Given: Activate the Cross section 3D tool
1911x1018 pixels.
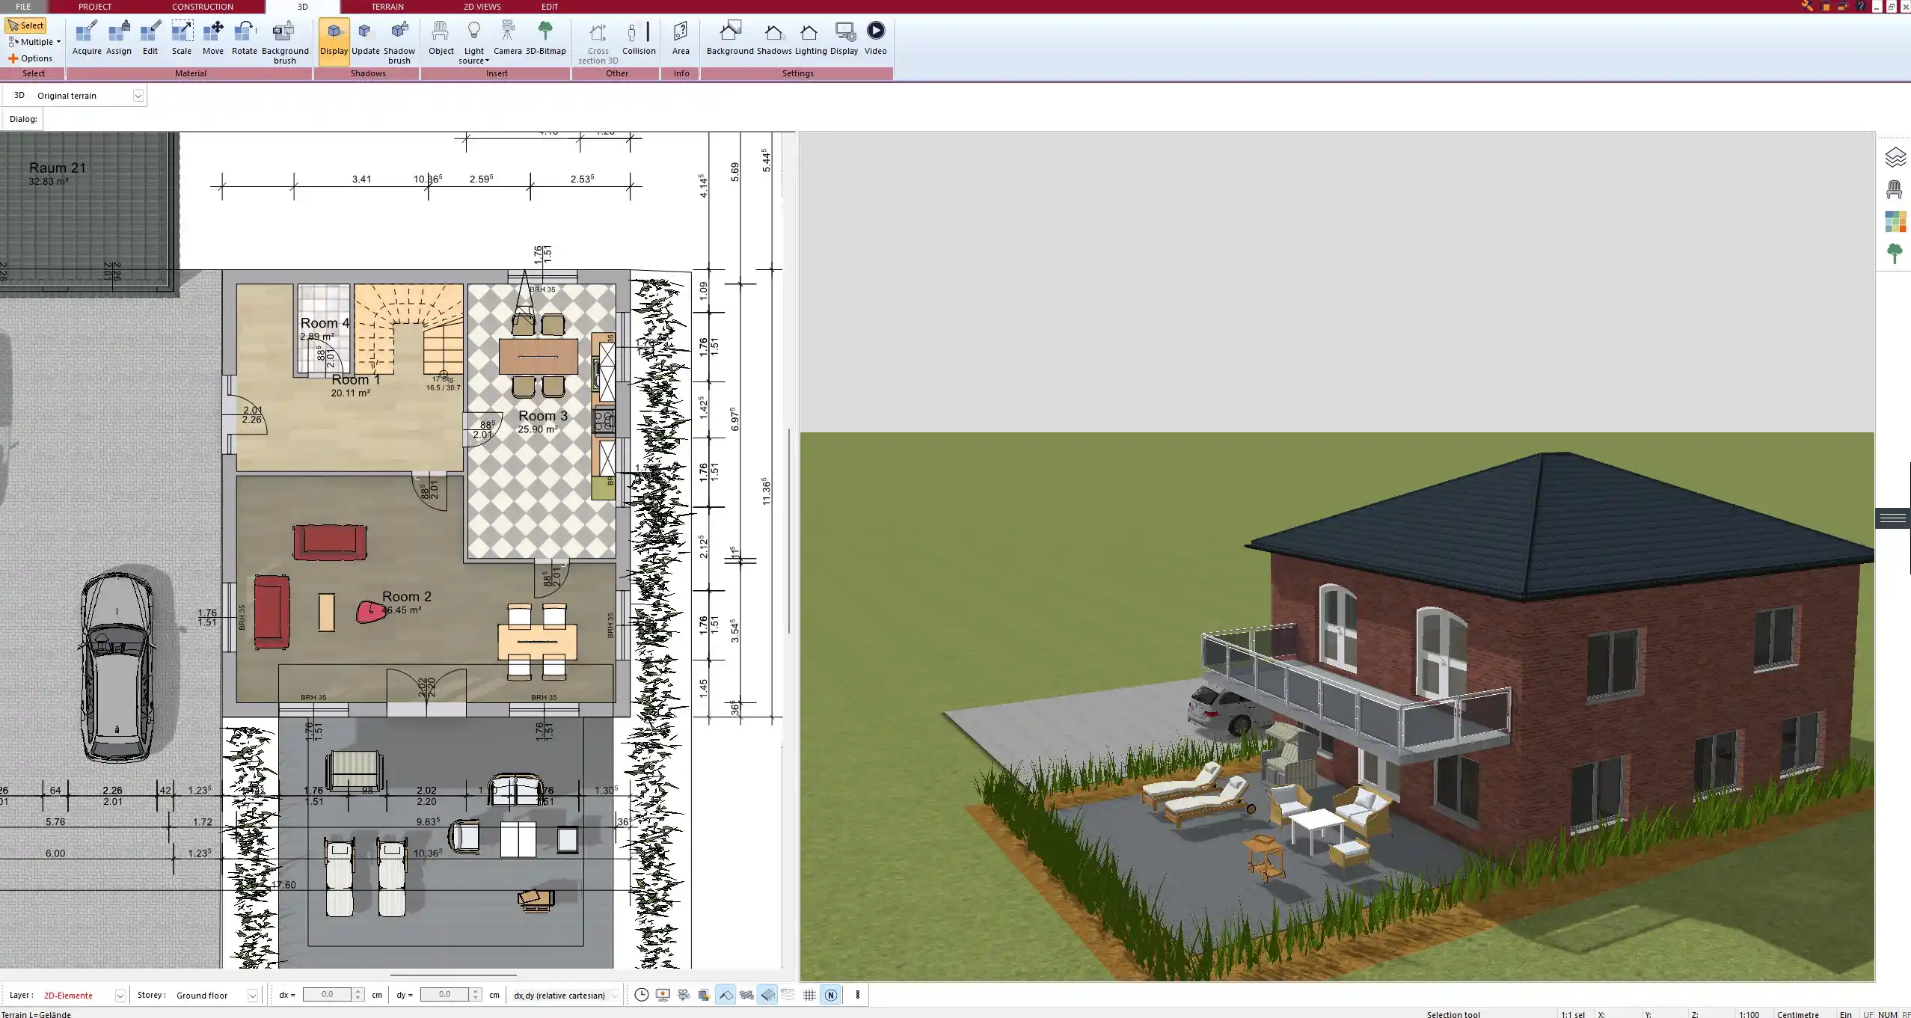Looking at the screenshot, I should (x=597, y=41).
